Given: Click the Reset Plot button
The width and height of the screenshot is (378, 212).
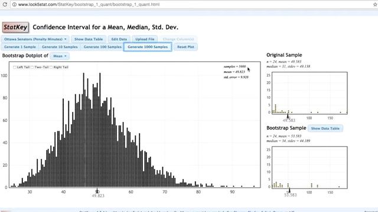Looking at the screenshot, I should tap(185, 47).
